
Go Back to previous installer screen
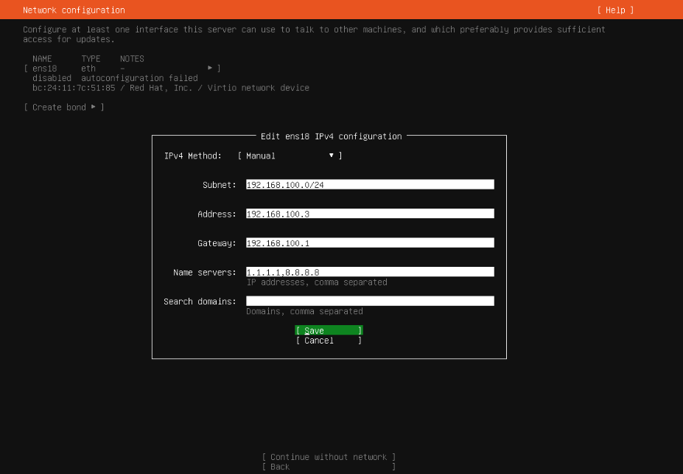[329, 467]
